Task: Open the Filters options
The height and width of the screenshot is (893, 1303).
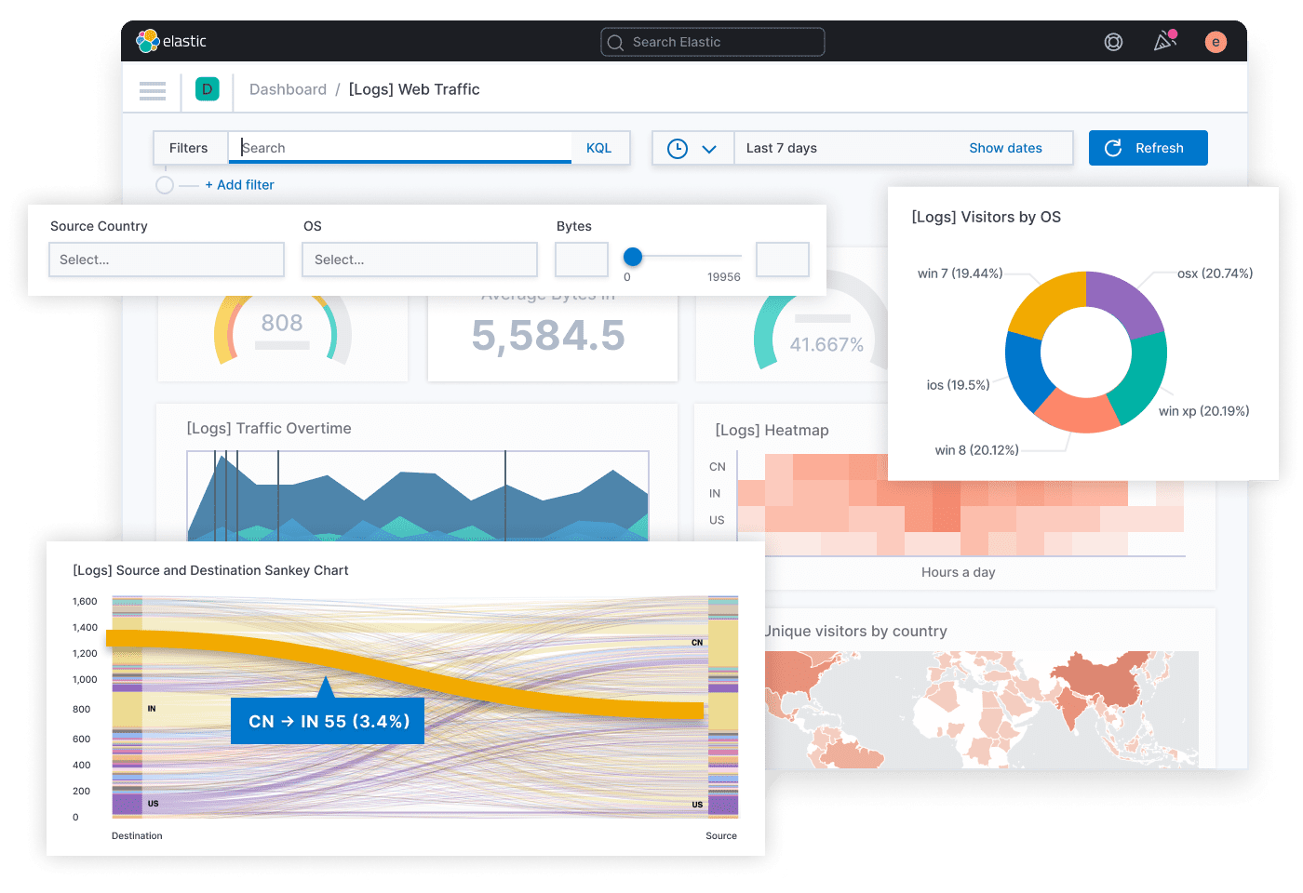Action: click(189, 148)
